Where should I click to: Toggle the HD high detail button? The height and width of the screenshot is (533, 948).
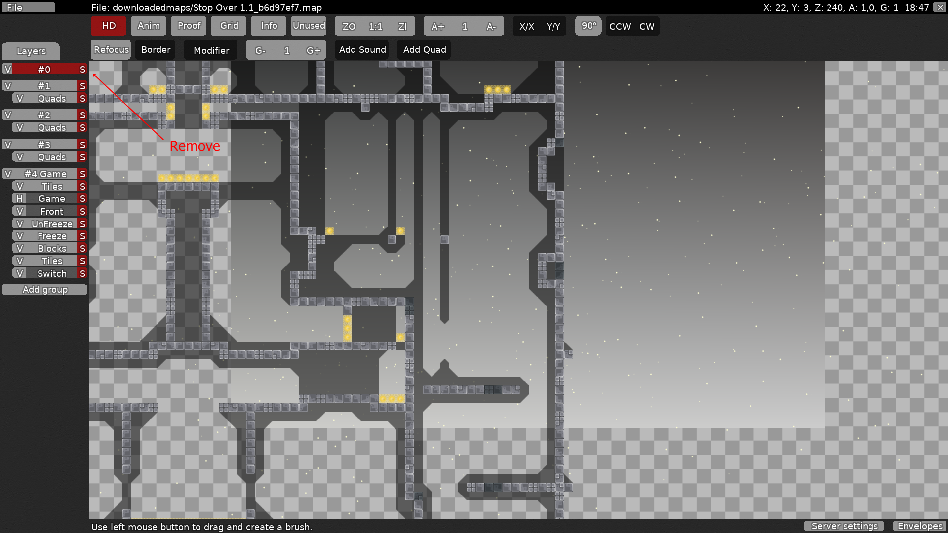tap(109, 26)
